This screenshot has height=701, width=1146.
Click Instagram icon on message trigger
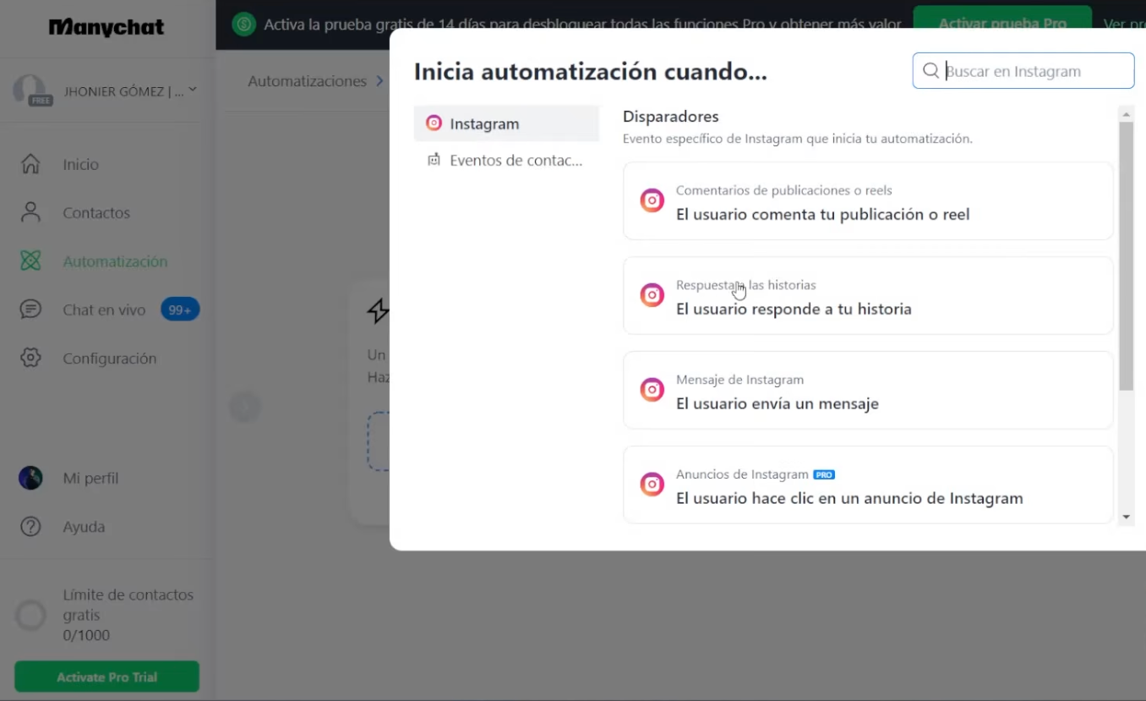652,390
